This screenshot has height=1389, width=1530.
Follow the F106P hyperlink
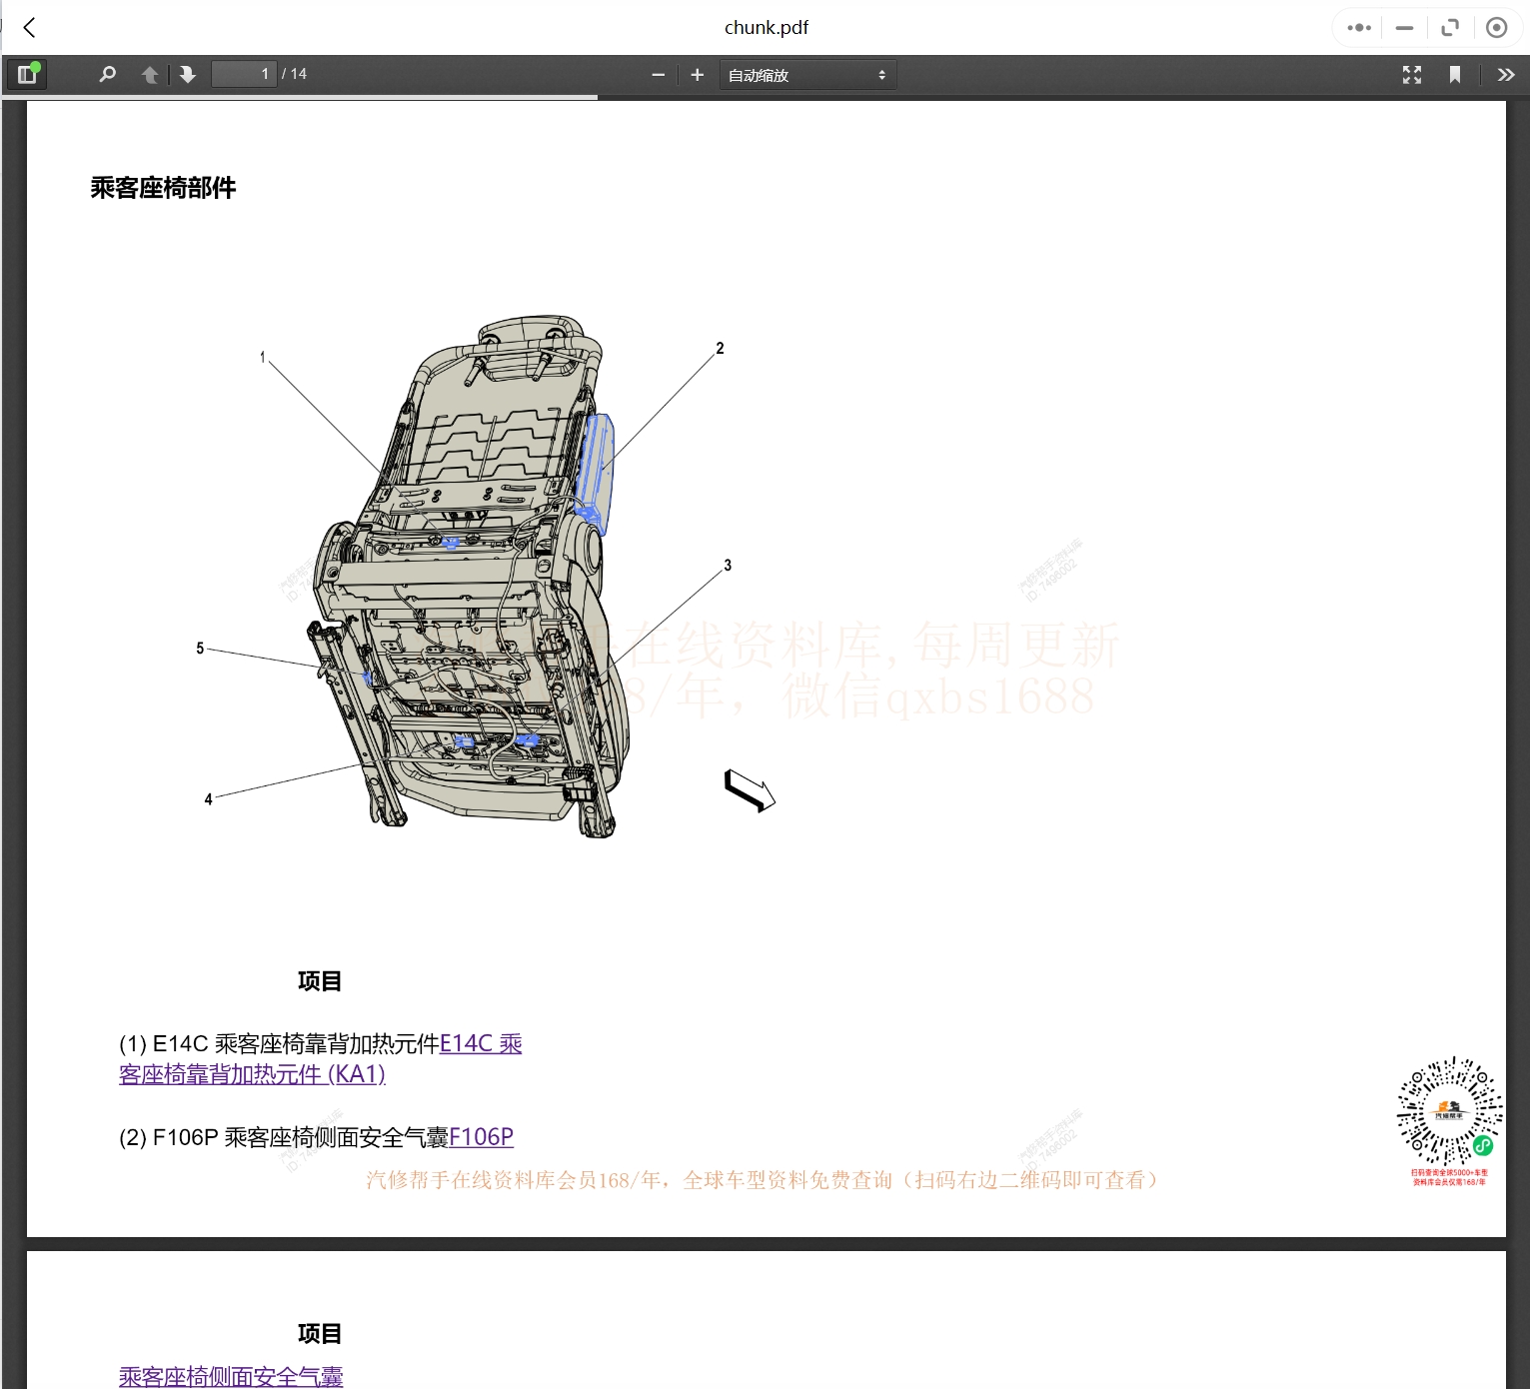(x=481, y=1137)
